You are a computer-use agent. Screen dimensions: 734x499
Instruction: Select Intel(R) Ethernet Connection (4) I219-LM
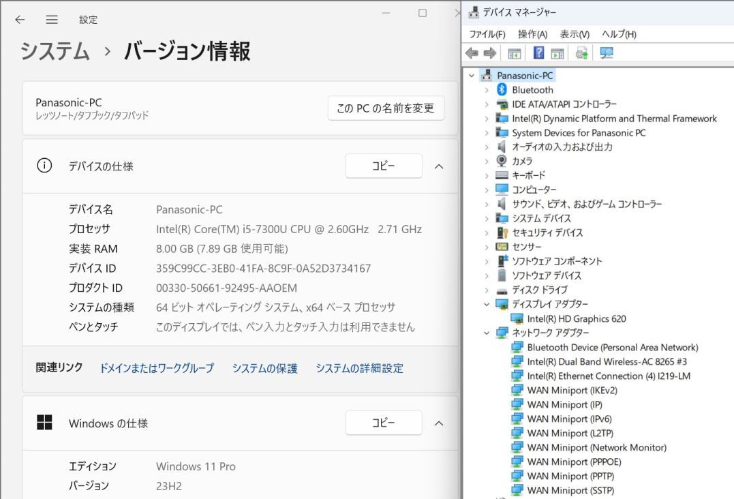[x=609, y=376]
